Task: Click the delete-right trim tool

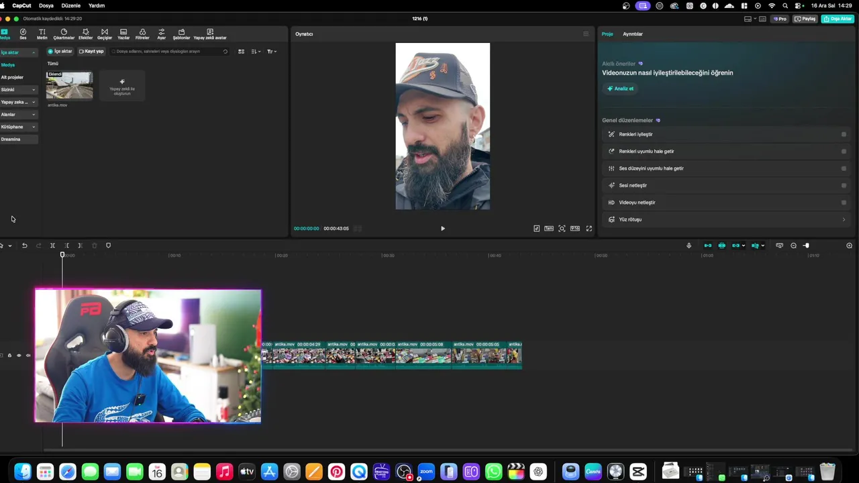Action: (80, 246)
